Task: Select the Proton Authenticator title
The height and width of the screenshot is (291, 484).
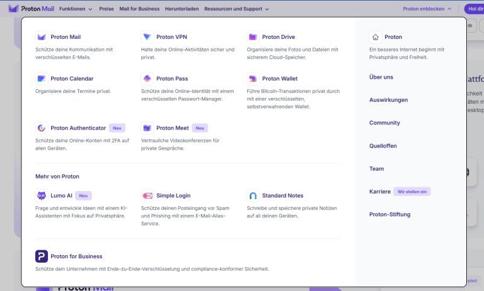Action: tap(78, 128)
